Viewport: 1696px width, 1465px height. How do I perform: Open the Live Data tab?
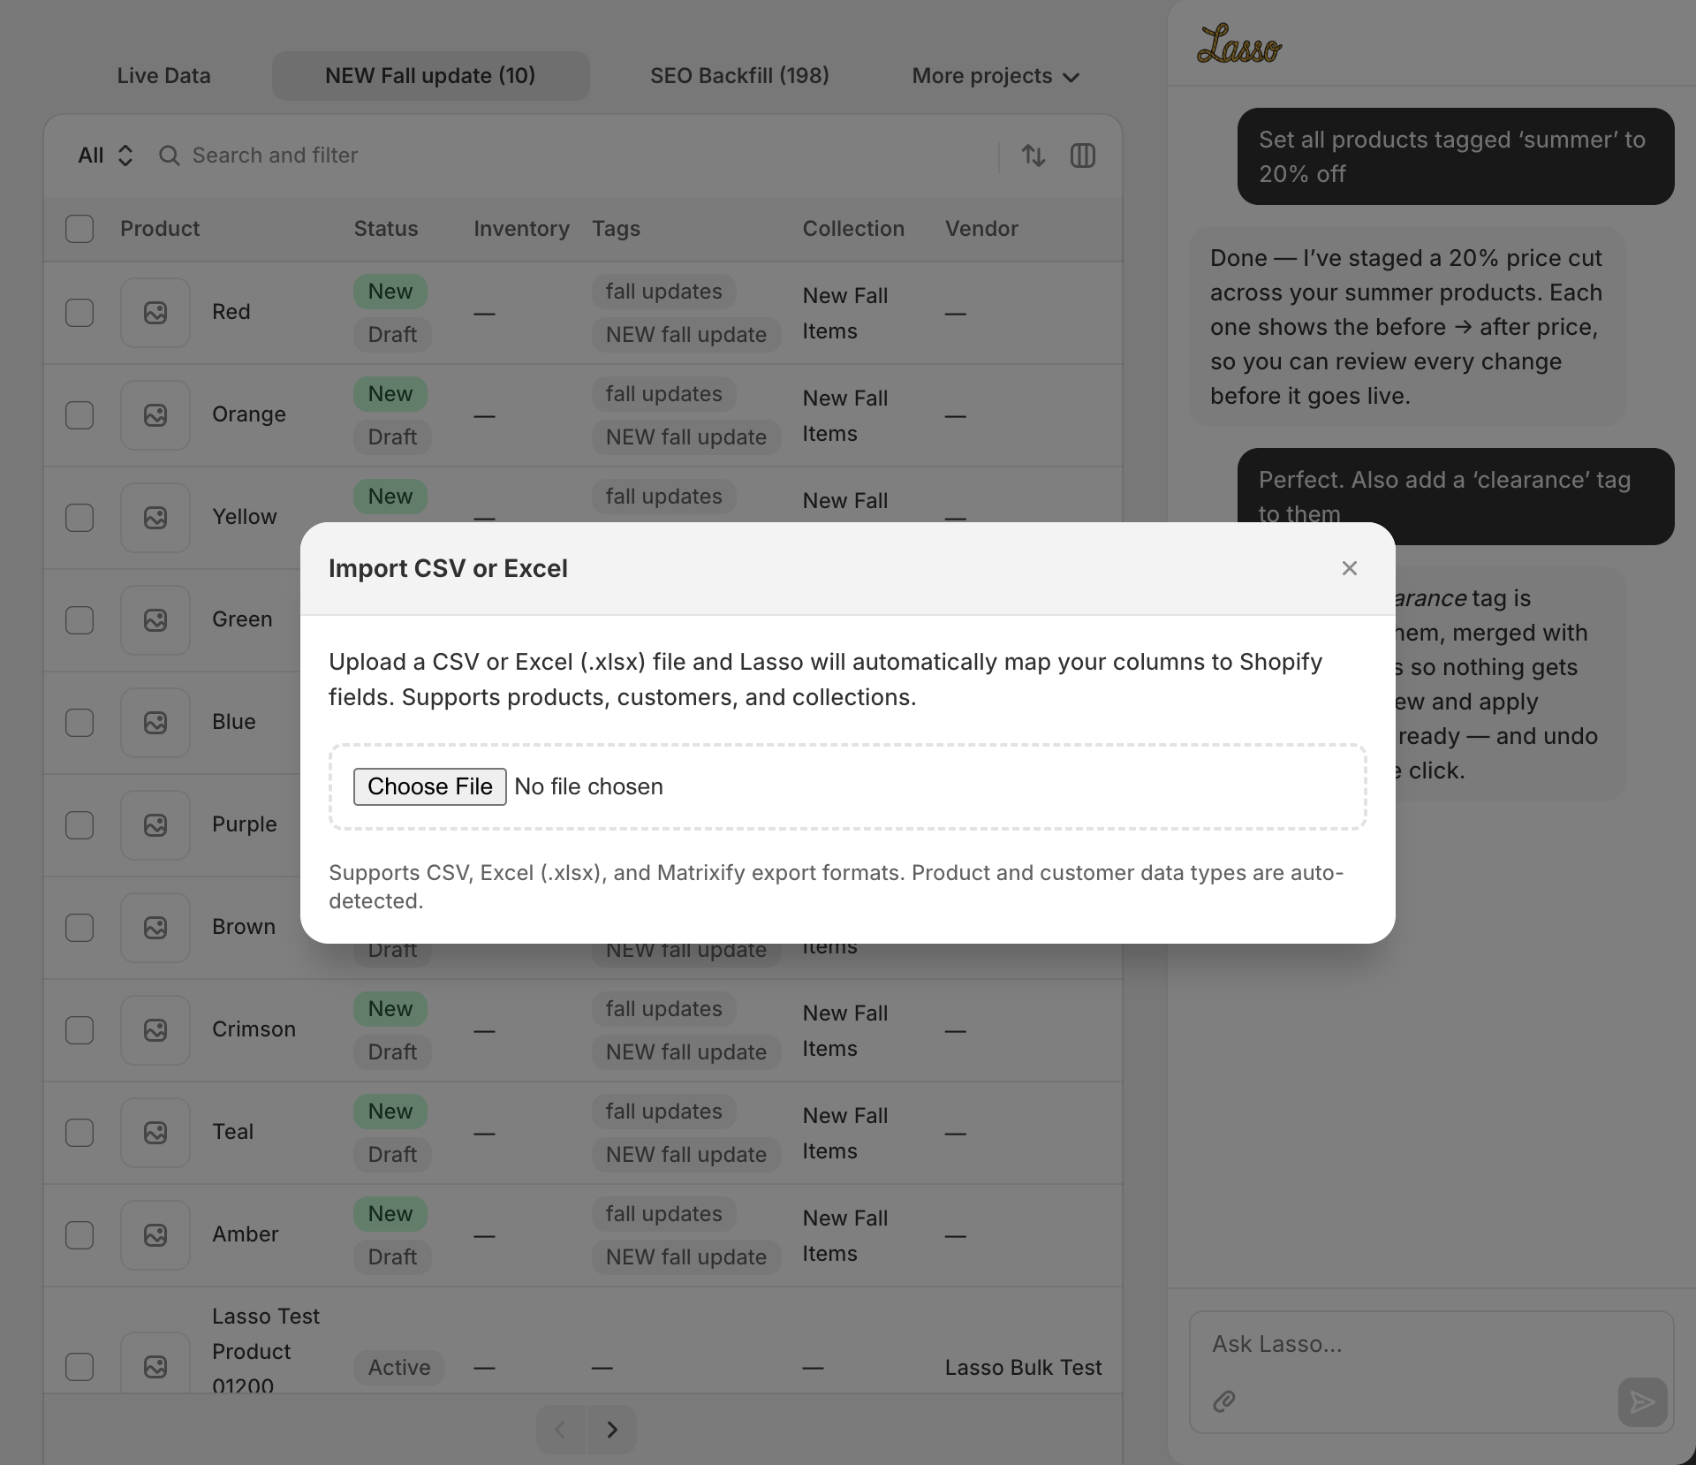(x=163, y=76)
